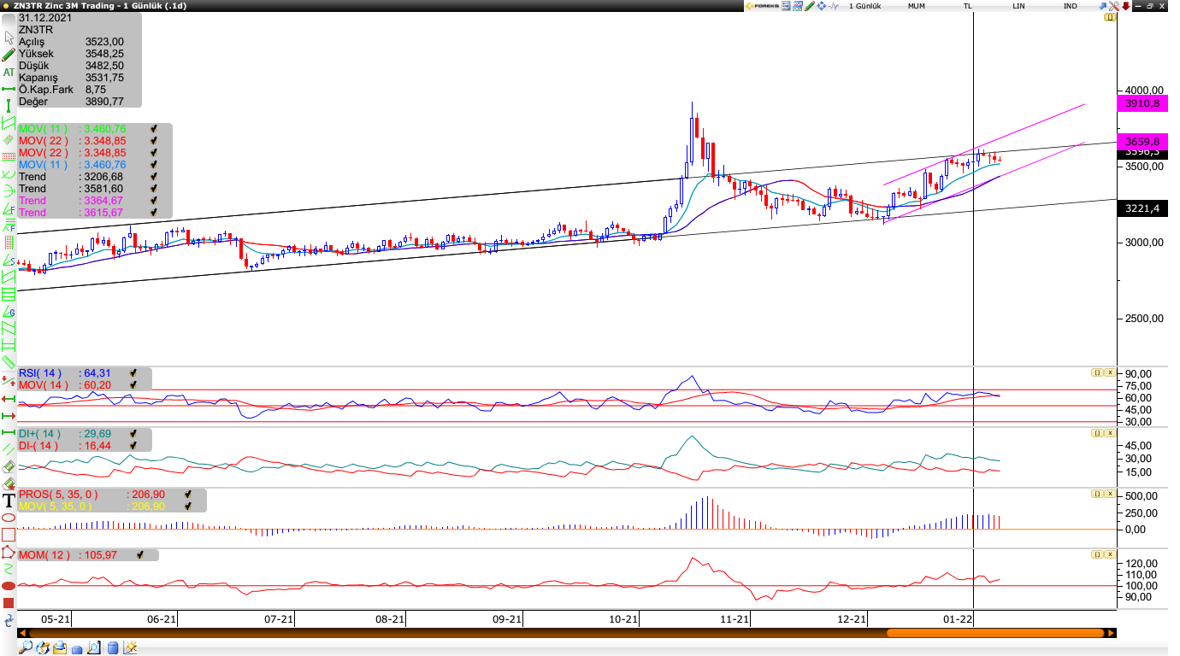Click the blue four-arrow move icon in top toolbar

(822, 6)
